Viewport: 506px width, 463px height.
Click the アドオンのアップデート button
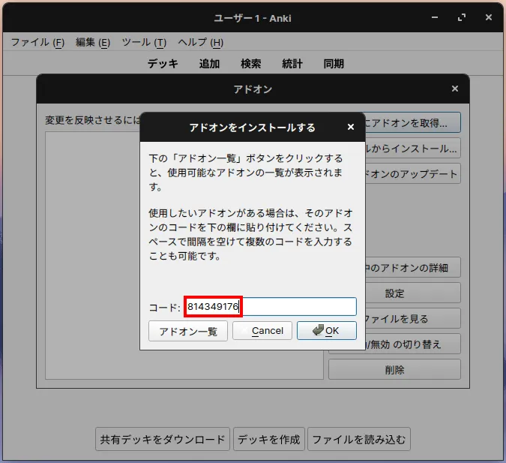tap(413, 174)
